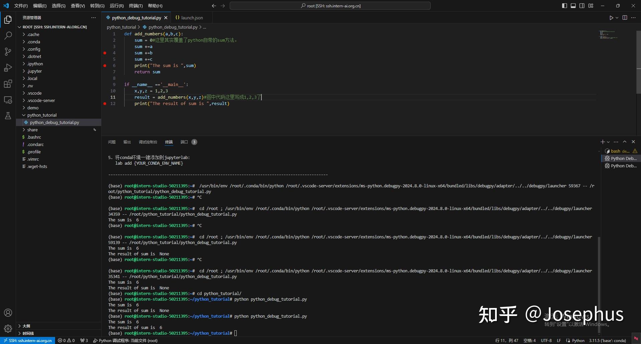Viewport: 641px width, 344px height.
Task: Open the Explorer icon in activity bar
Action: pos(8,20)
